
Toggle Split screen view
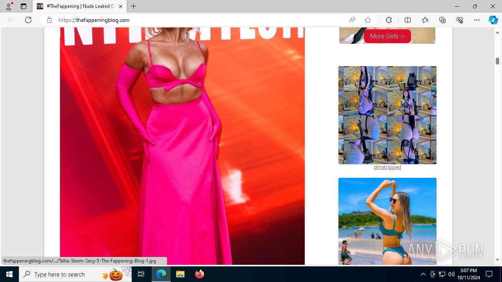point(407,20)
